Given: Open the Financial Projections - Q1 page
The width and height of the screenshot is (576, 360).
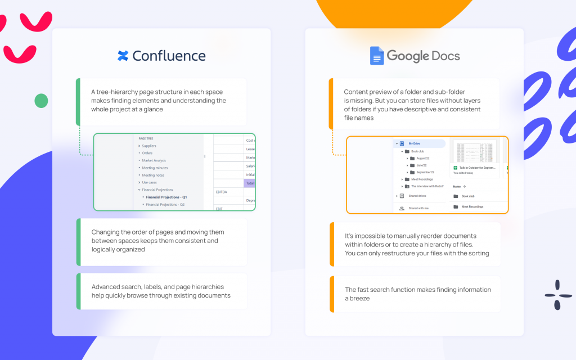Looking at the screenshot, I should tap(166, 197).
